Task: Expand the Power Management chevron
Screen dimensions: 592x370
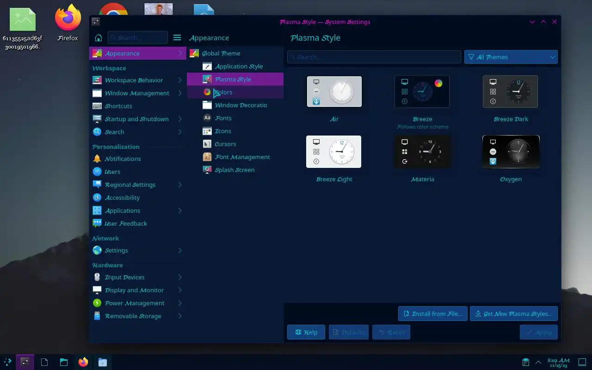Action: pos(180,303)
